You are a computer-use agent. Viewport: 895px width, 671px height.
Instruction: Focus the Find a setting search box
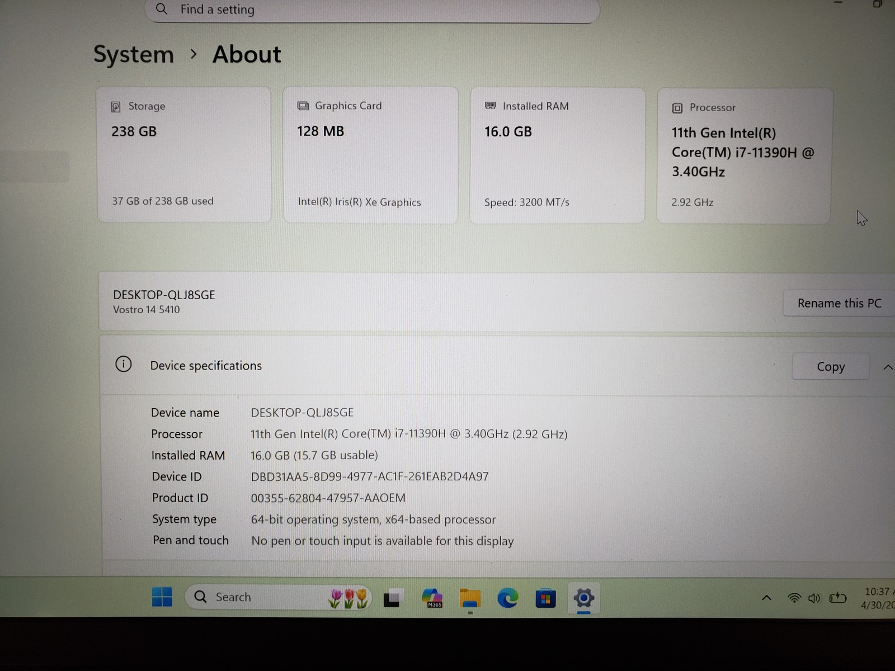[x=372, y=10]
